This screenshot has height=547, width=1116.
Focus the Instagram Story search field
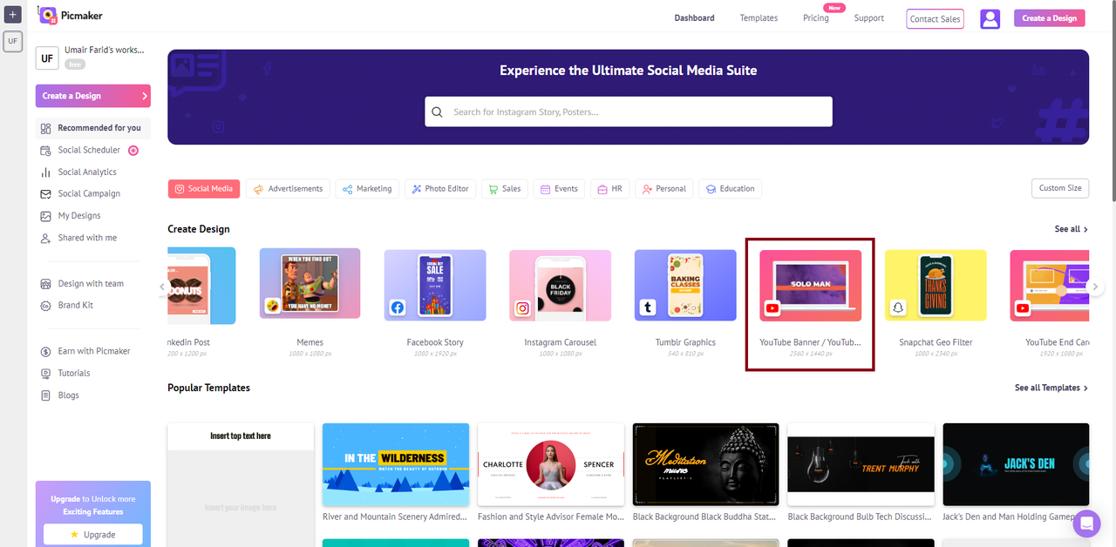click(x=629, y=111)
